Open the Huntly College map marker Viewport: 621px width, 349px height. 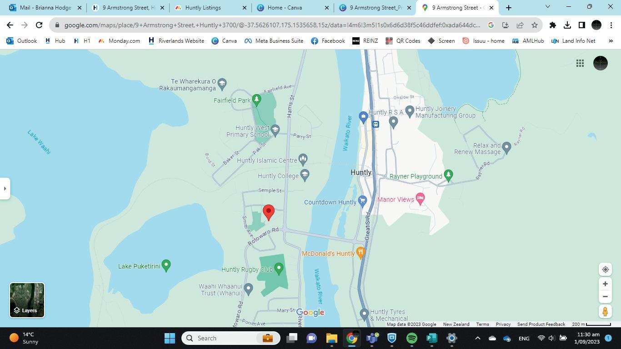click(x=305, y=174)
